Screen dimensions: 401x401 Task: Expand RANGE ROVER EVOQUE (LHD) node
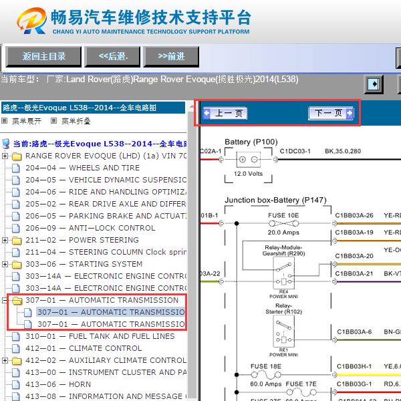point(5,156)
